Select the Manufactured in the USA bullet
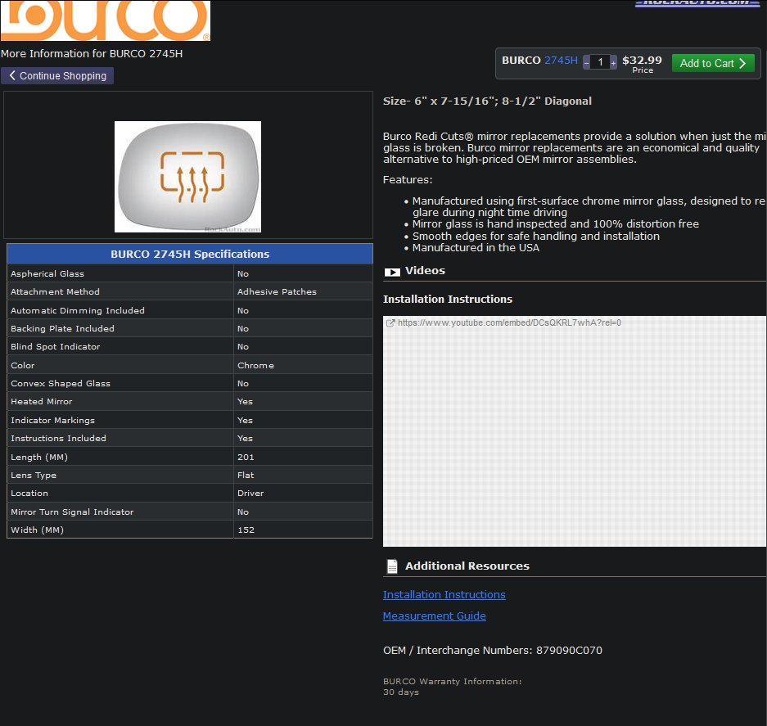Screen dimensions: 767x726 pos(476,247)
